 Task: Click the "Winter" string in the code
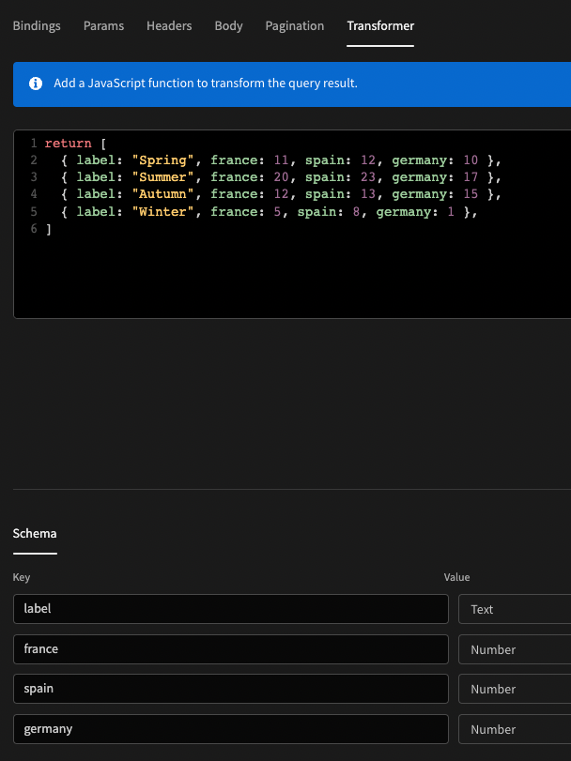(163, 212)
